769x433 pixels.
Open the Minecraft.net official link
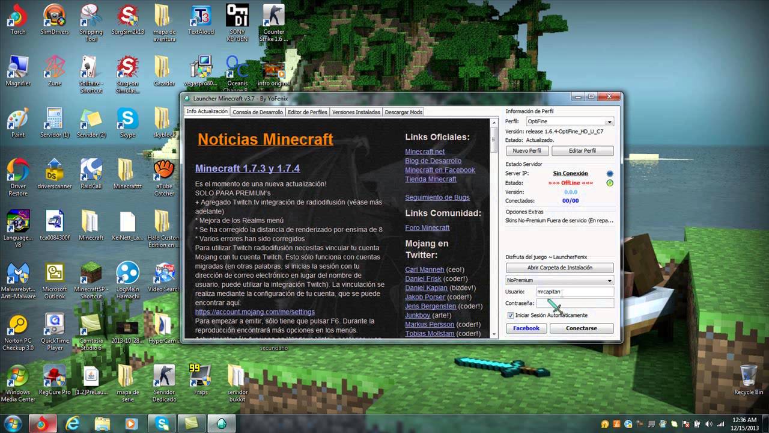click(x=425, y=152)
